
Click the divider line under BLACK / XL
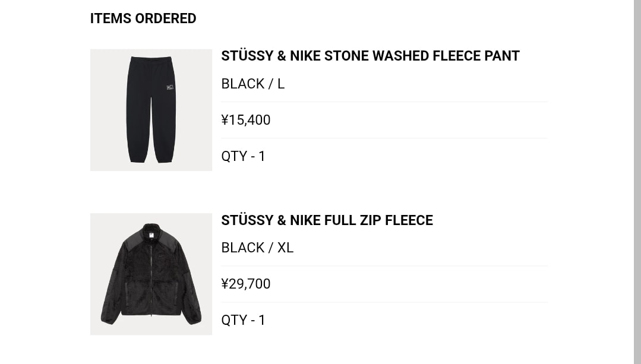click(384, 265)
